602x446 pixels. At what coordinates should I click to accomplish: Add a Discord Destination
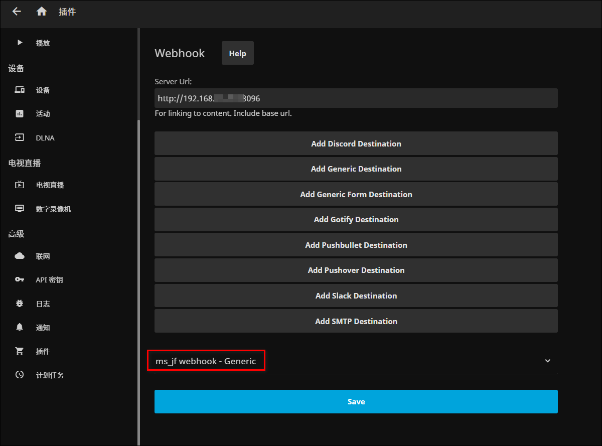pyautogui.click(x=356, y=143)
